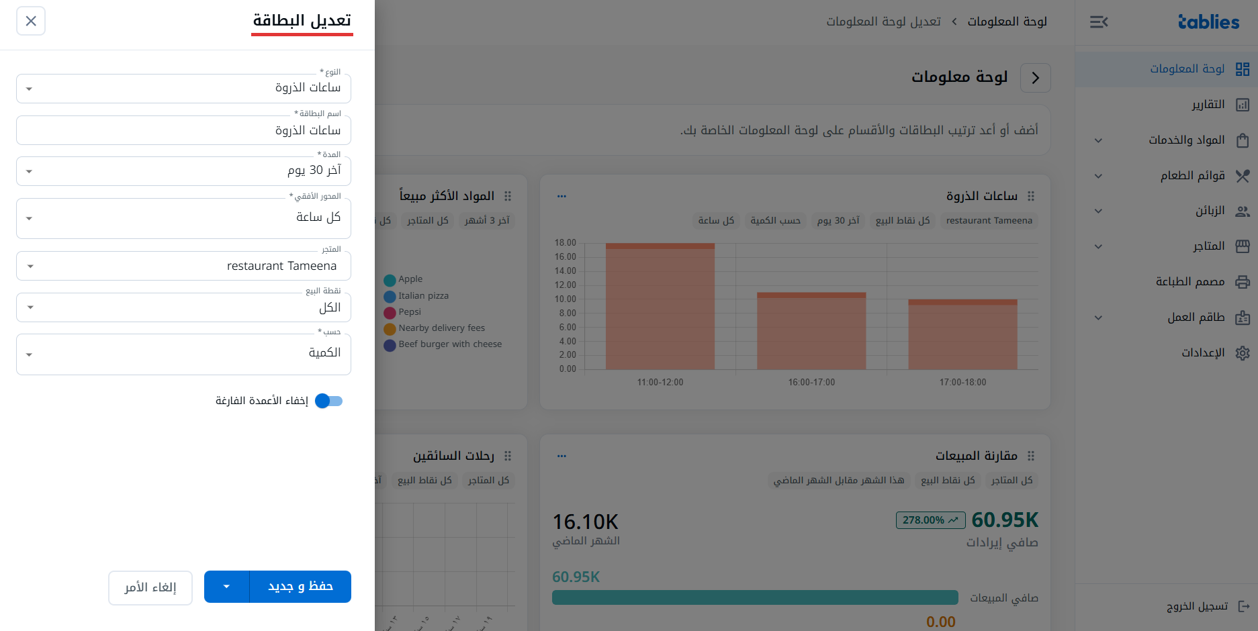Expand المتاجر submenu chevron
Image resolution: width=1258 pixels, height=631 pixels.
tap(1098, 246)
